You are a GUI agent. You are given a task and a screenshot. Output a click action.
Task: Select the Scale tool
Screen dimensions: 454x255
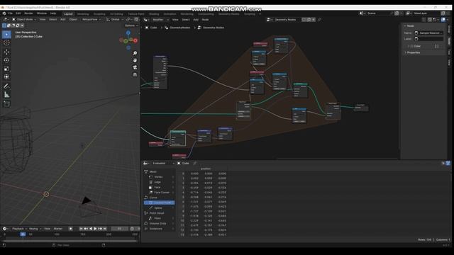(x=6, y=69)
